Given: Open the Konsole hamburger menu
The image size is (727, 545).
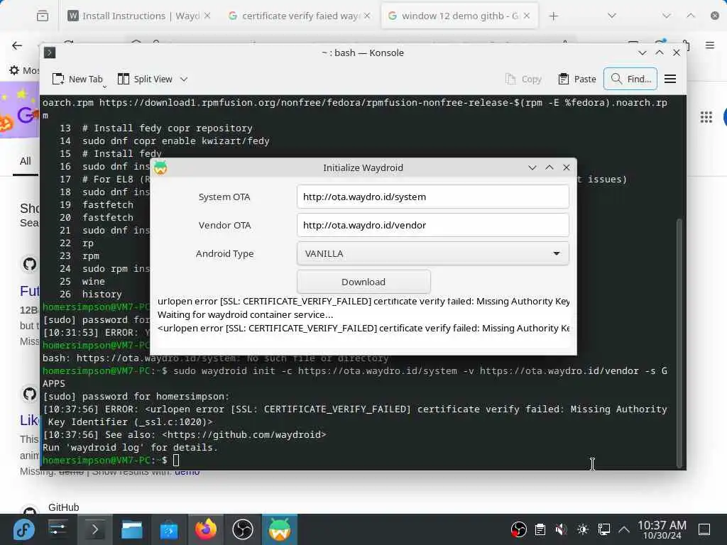Looking at the screenshot, I should tap(670, 79).
